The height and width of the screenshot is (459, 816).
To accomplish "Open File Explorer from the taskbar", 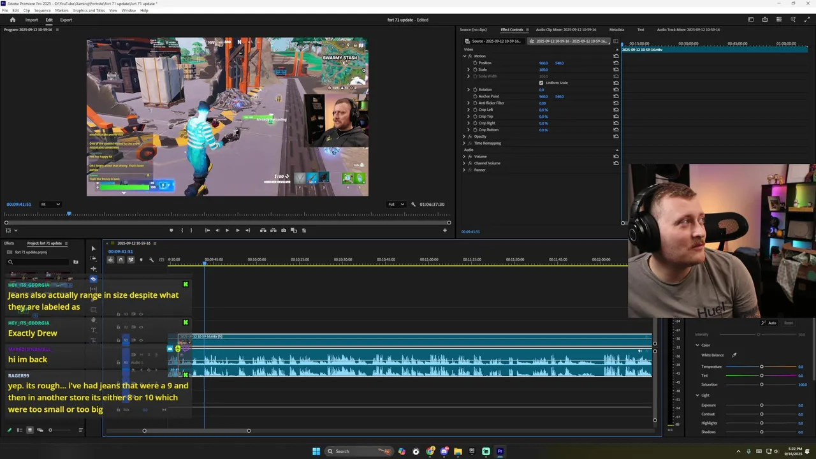I will pyautogui.click(x=458, y=451).
